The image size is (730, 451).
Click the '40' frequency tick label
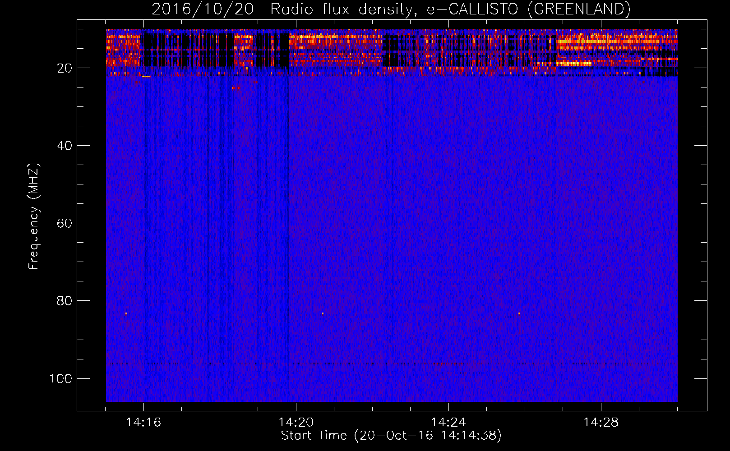click(65, 146)
